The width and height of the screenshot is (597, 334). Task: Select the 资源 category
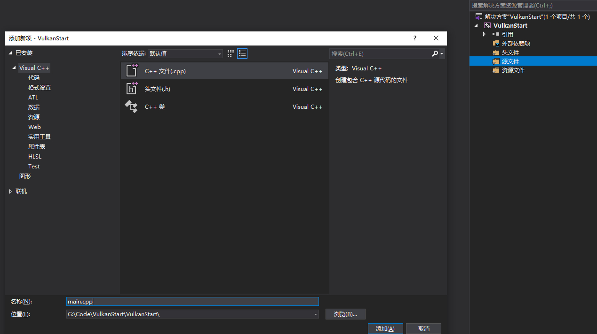(34, 117)
